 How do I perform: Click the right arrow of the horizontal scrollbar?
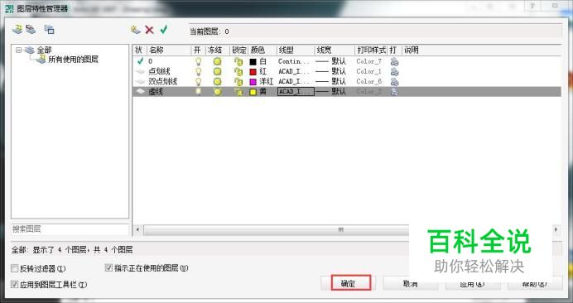click(x=556, y=229)
